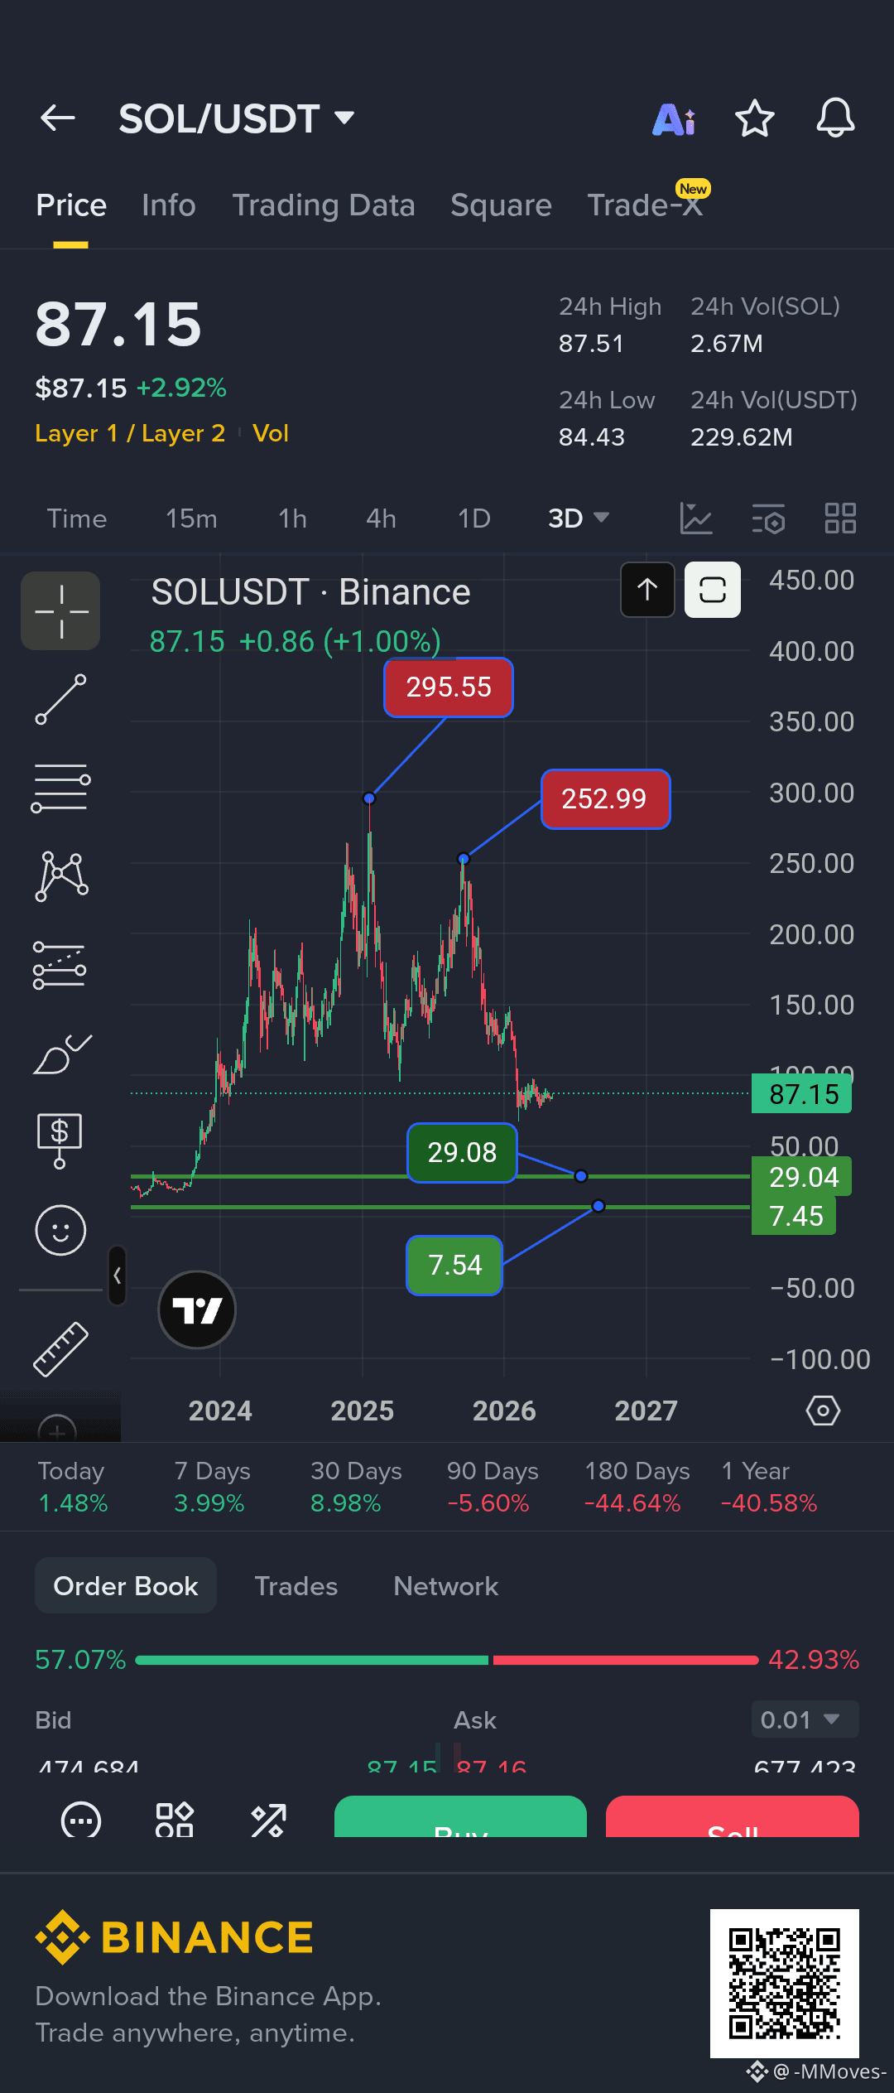
Task: Select the ruler measure tool
Action: [x=60, y=1350]
